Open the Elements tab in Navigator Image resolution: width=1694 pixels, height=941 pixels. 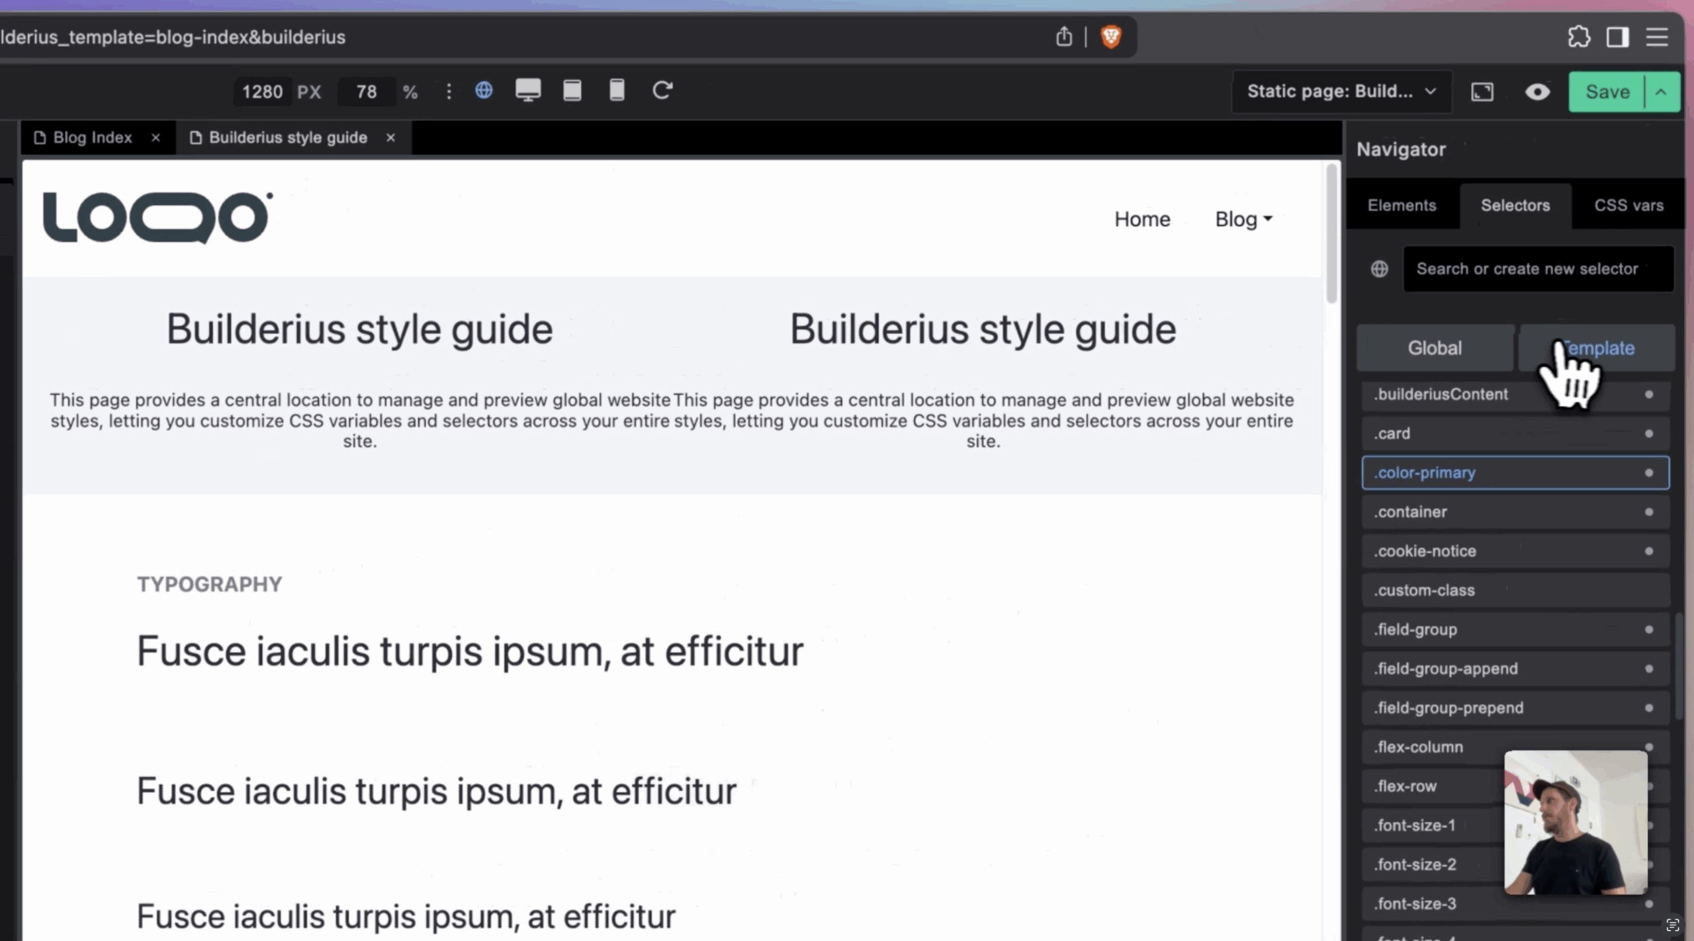click(x=1402, y=205)
